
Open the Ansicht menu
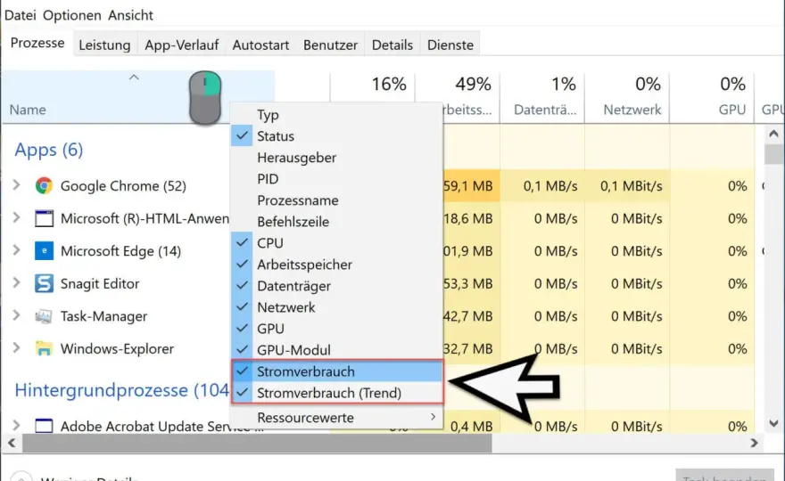[130, 15]
